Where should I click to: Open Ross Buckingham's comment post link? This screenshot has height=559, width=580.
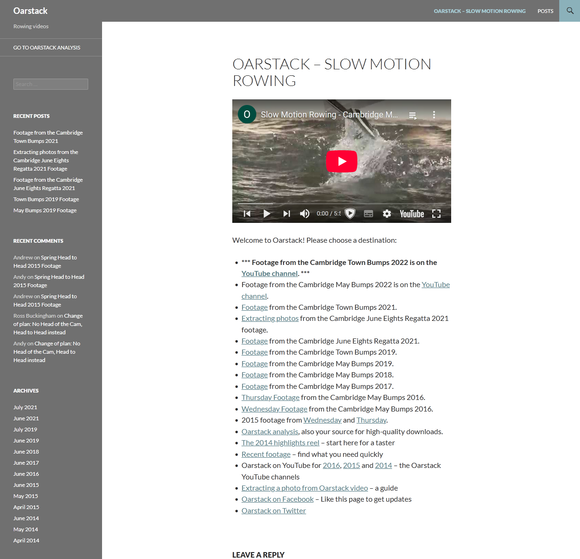pos(48,324)
